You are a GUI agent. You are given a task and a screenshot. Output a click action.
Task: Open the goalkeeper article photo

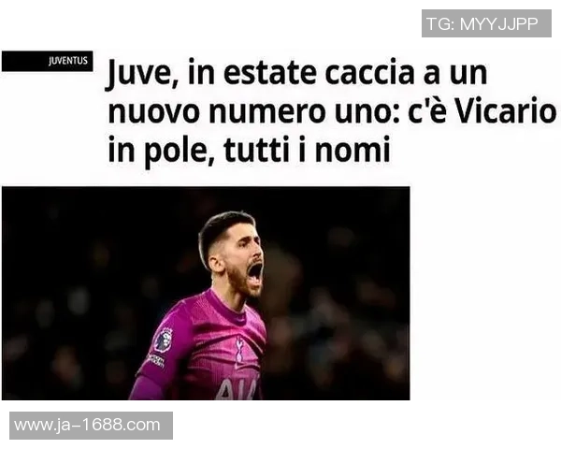coord(206,293)
